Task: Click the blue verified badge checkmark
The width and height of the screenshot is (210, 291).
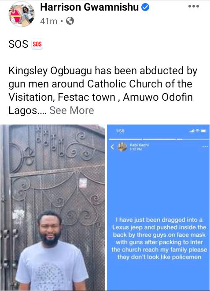Action: coord(145,8)
